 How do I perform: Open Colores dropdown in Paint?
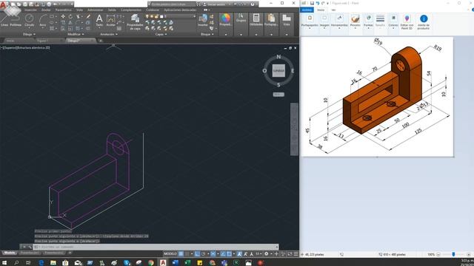[x=393, y=22]
